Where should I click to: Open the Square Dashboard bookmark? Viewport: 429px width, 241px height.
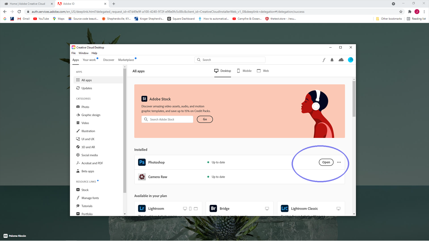click(x=181, y=19)
